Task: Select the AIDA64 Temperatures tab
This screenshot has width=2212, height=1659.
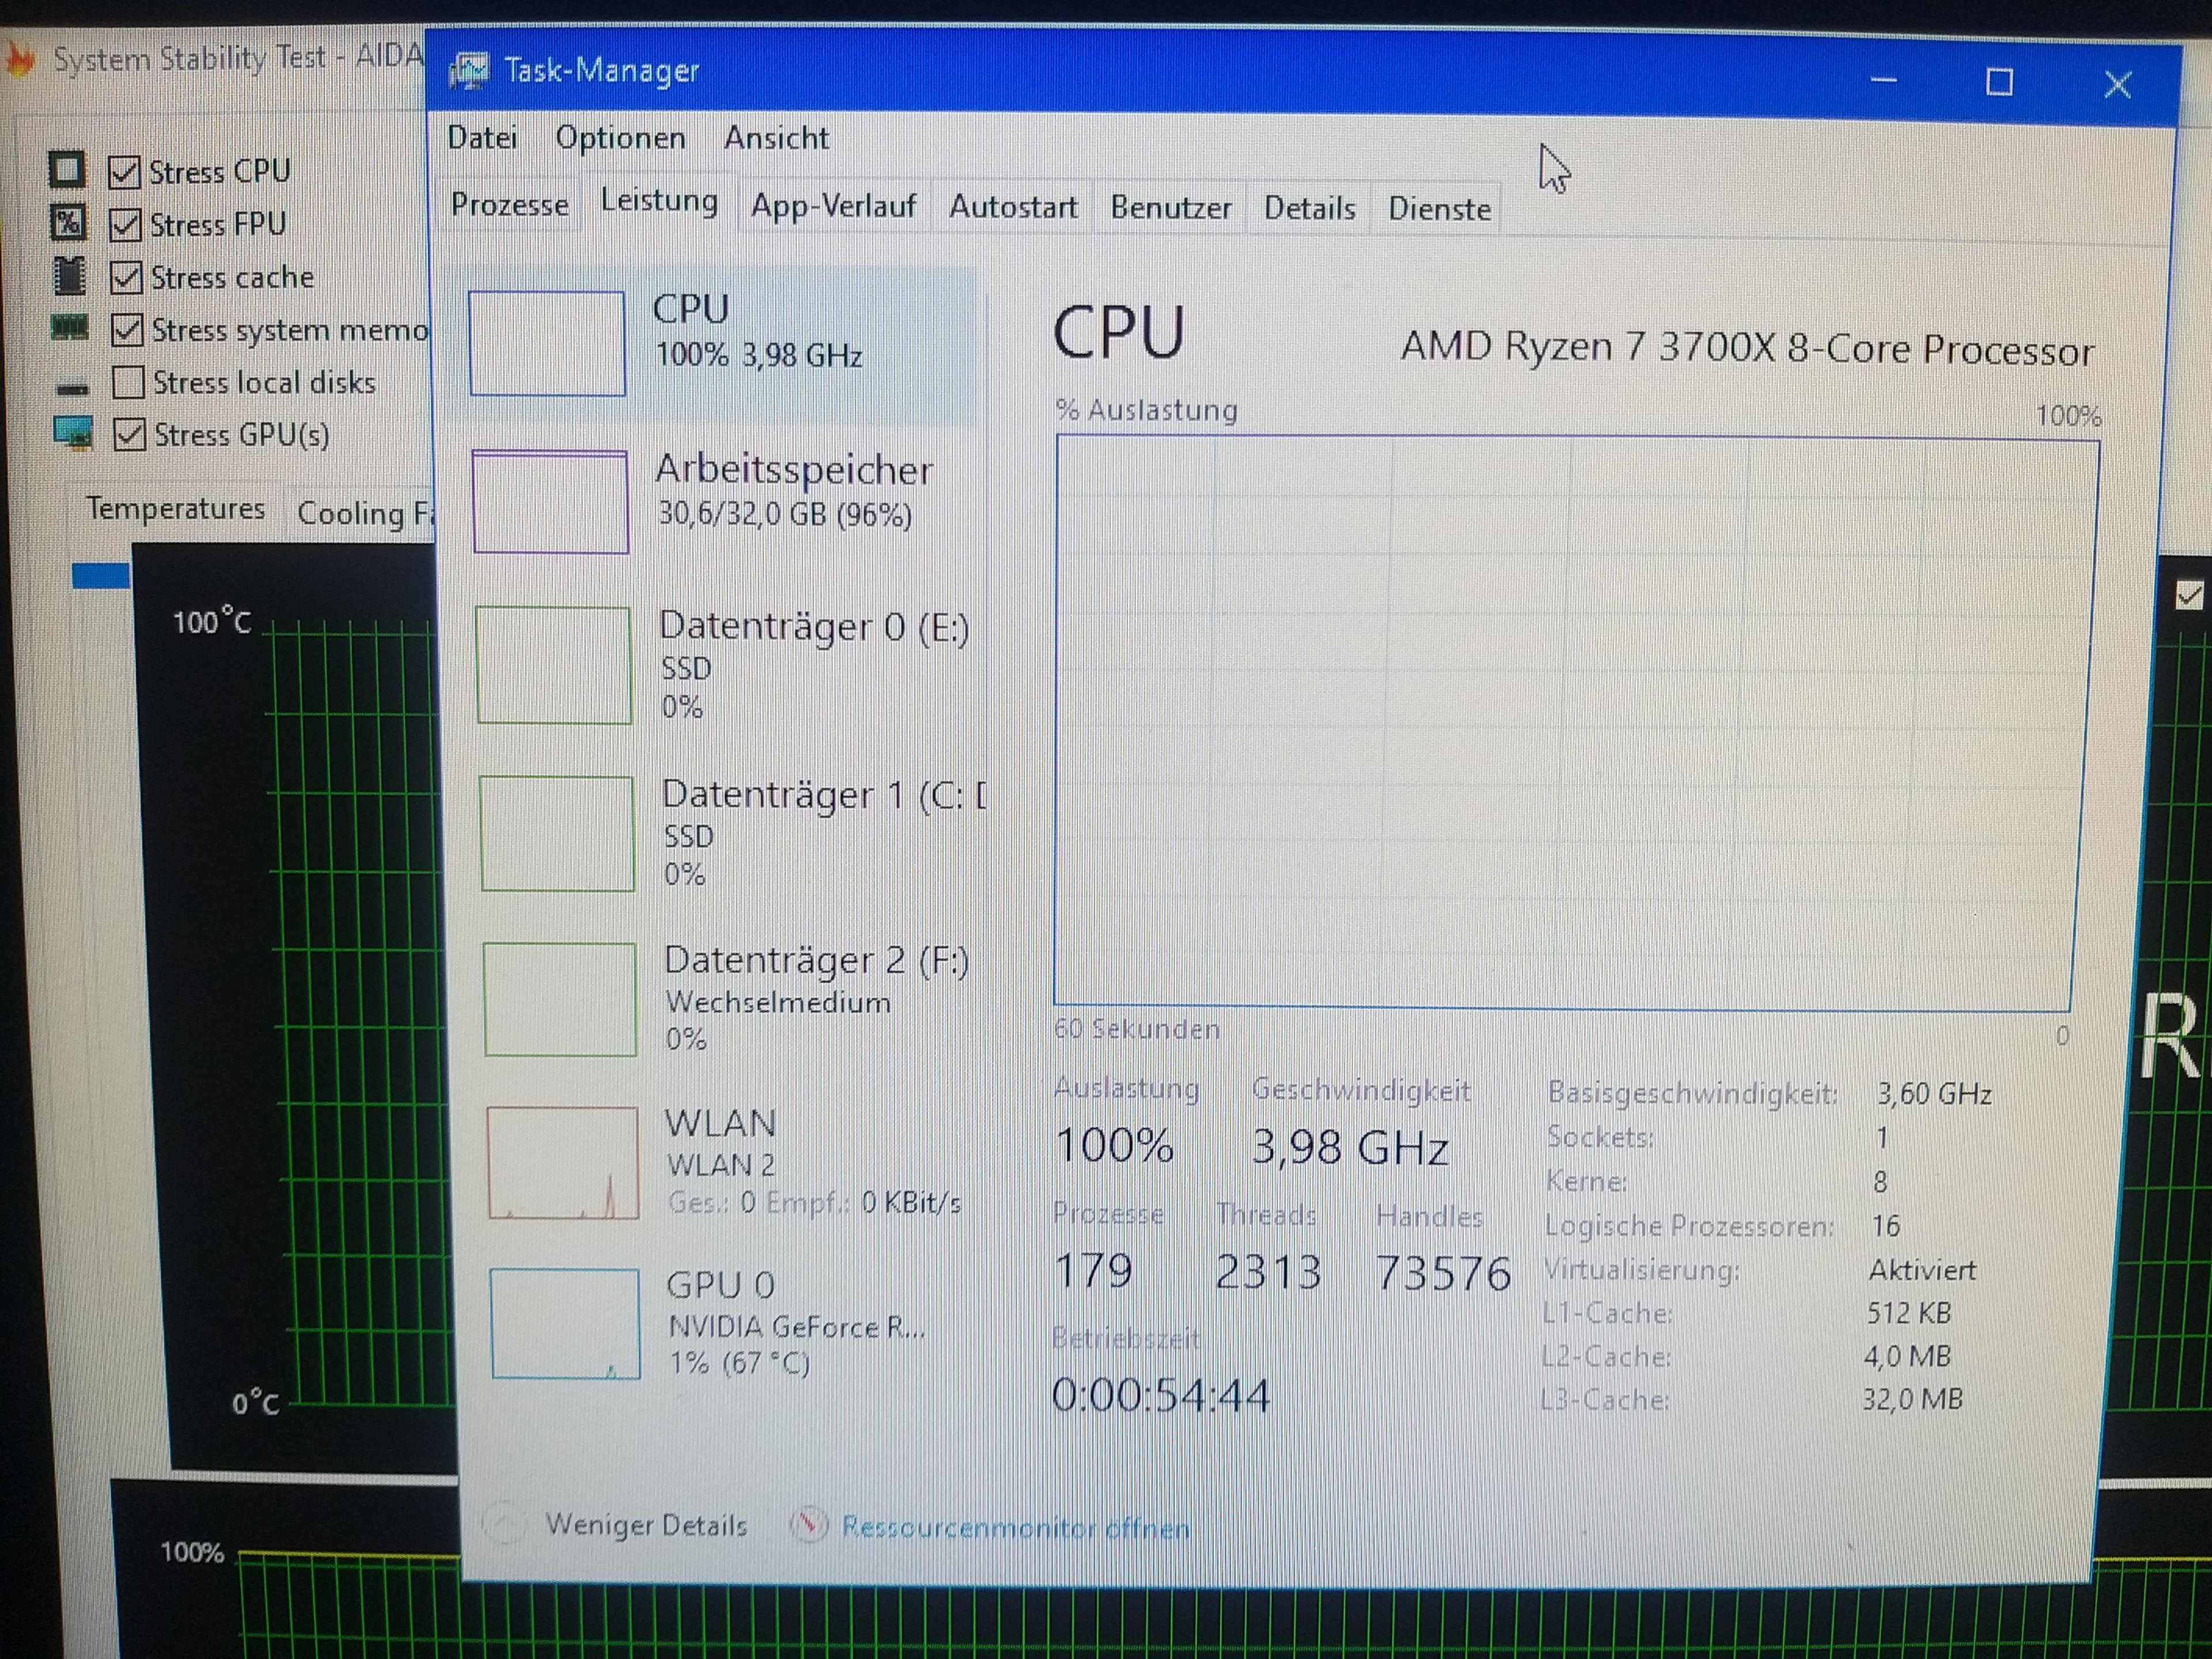Action: click(x=175, y=509)
